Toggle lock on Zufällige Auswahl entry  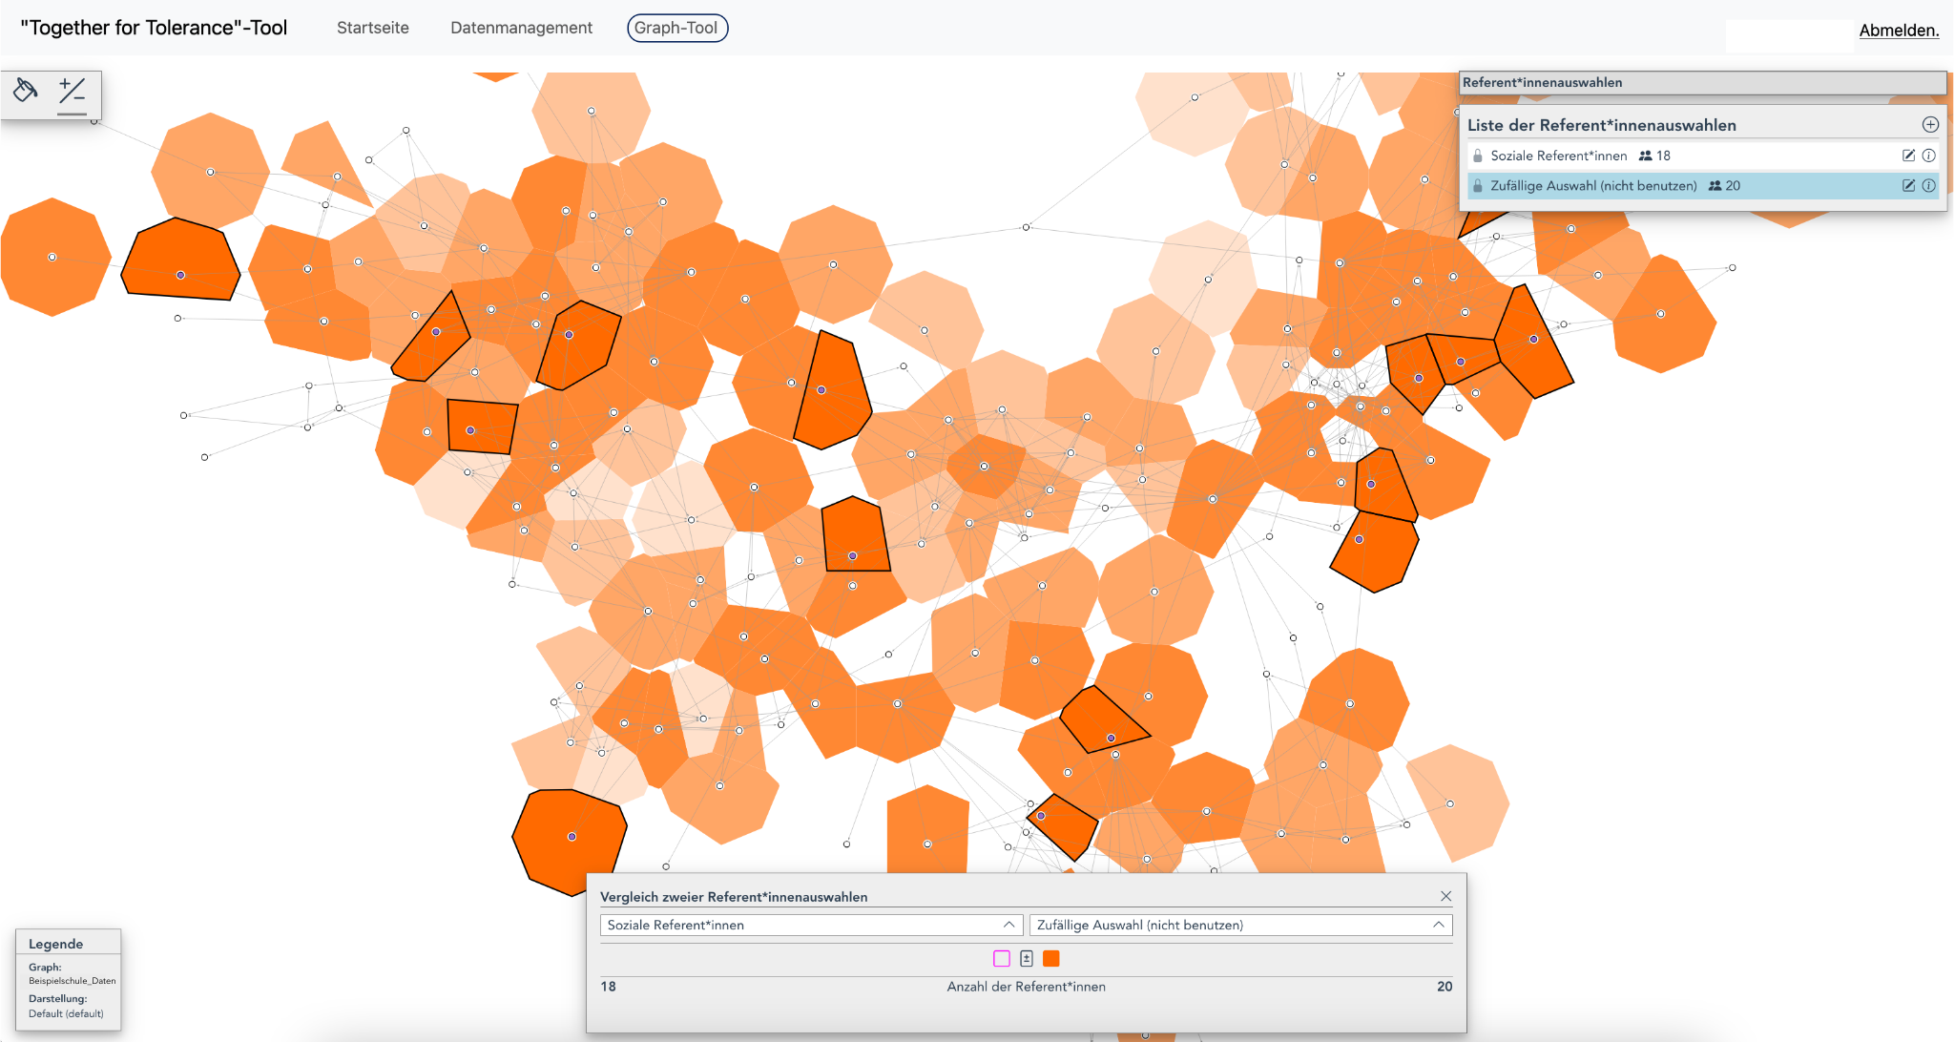click(1478, 186)
